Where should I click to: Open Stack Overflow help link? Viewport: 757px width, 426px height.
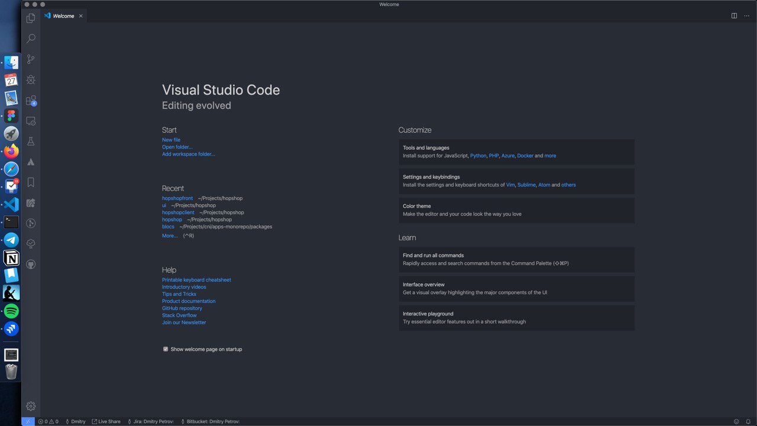point(179,315)
